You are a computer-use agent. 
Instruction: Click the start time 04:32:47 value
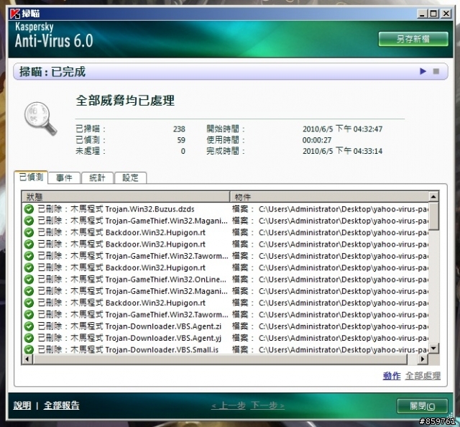point(342,129)
